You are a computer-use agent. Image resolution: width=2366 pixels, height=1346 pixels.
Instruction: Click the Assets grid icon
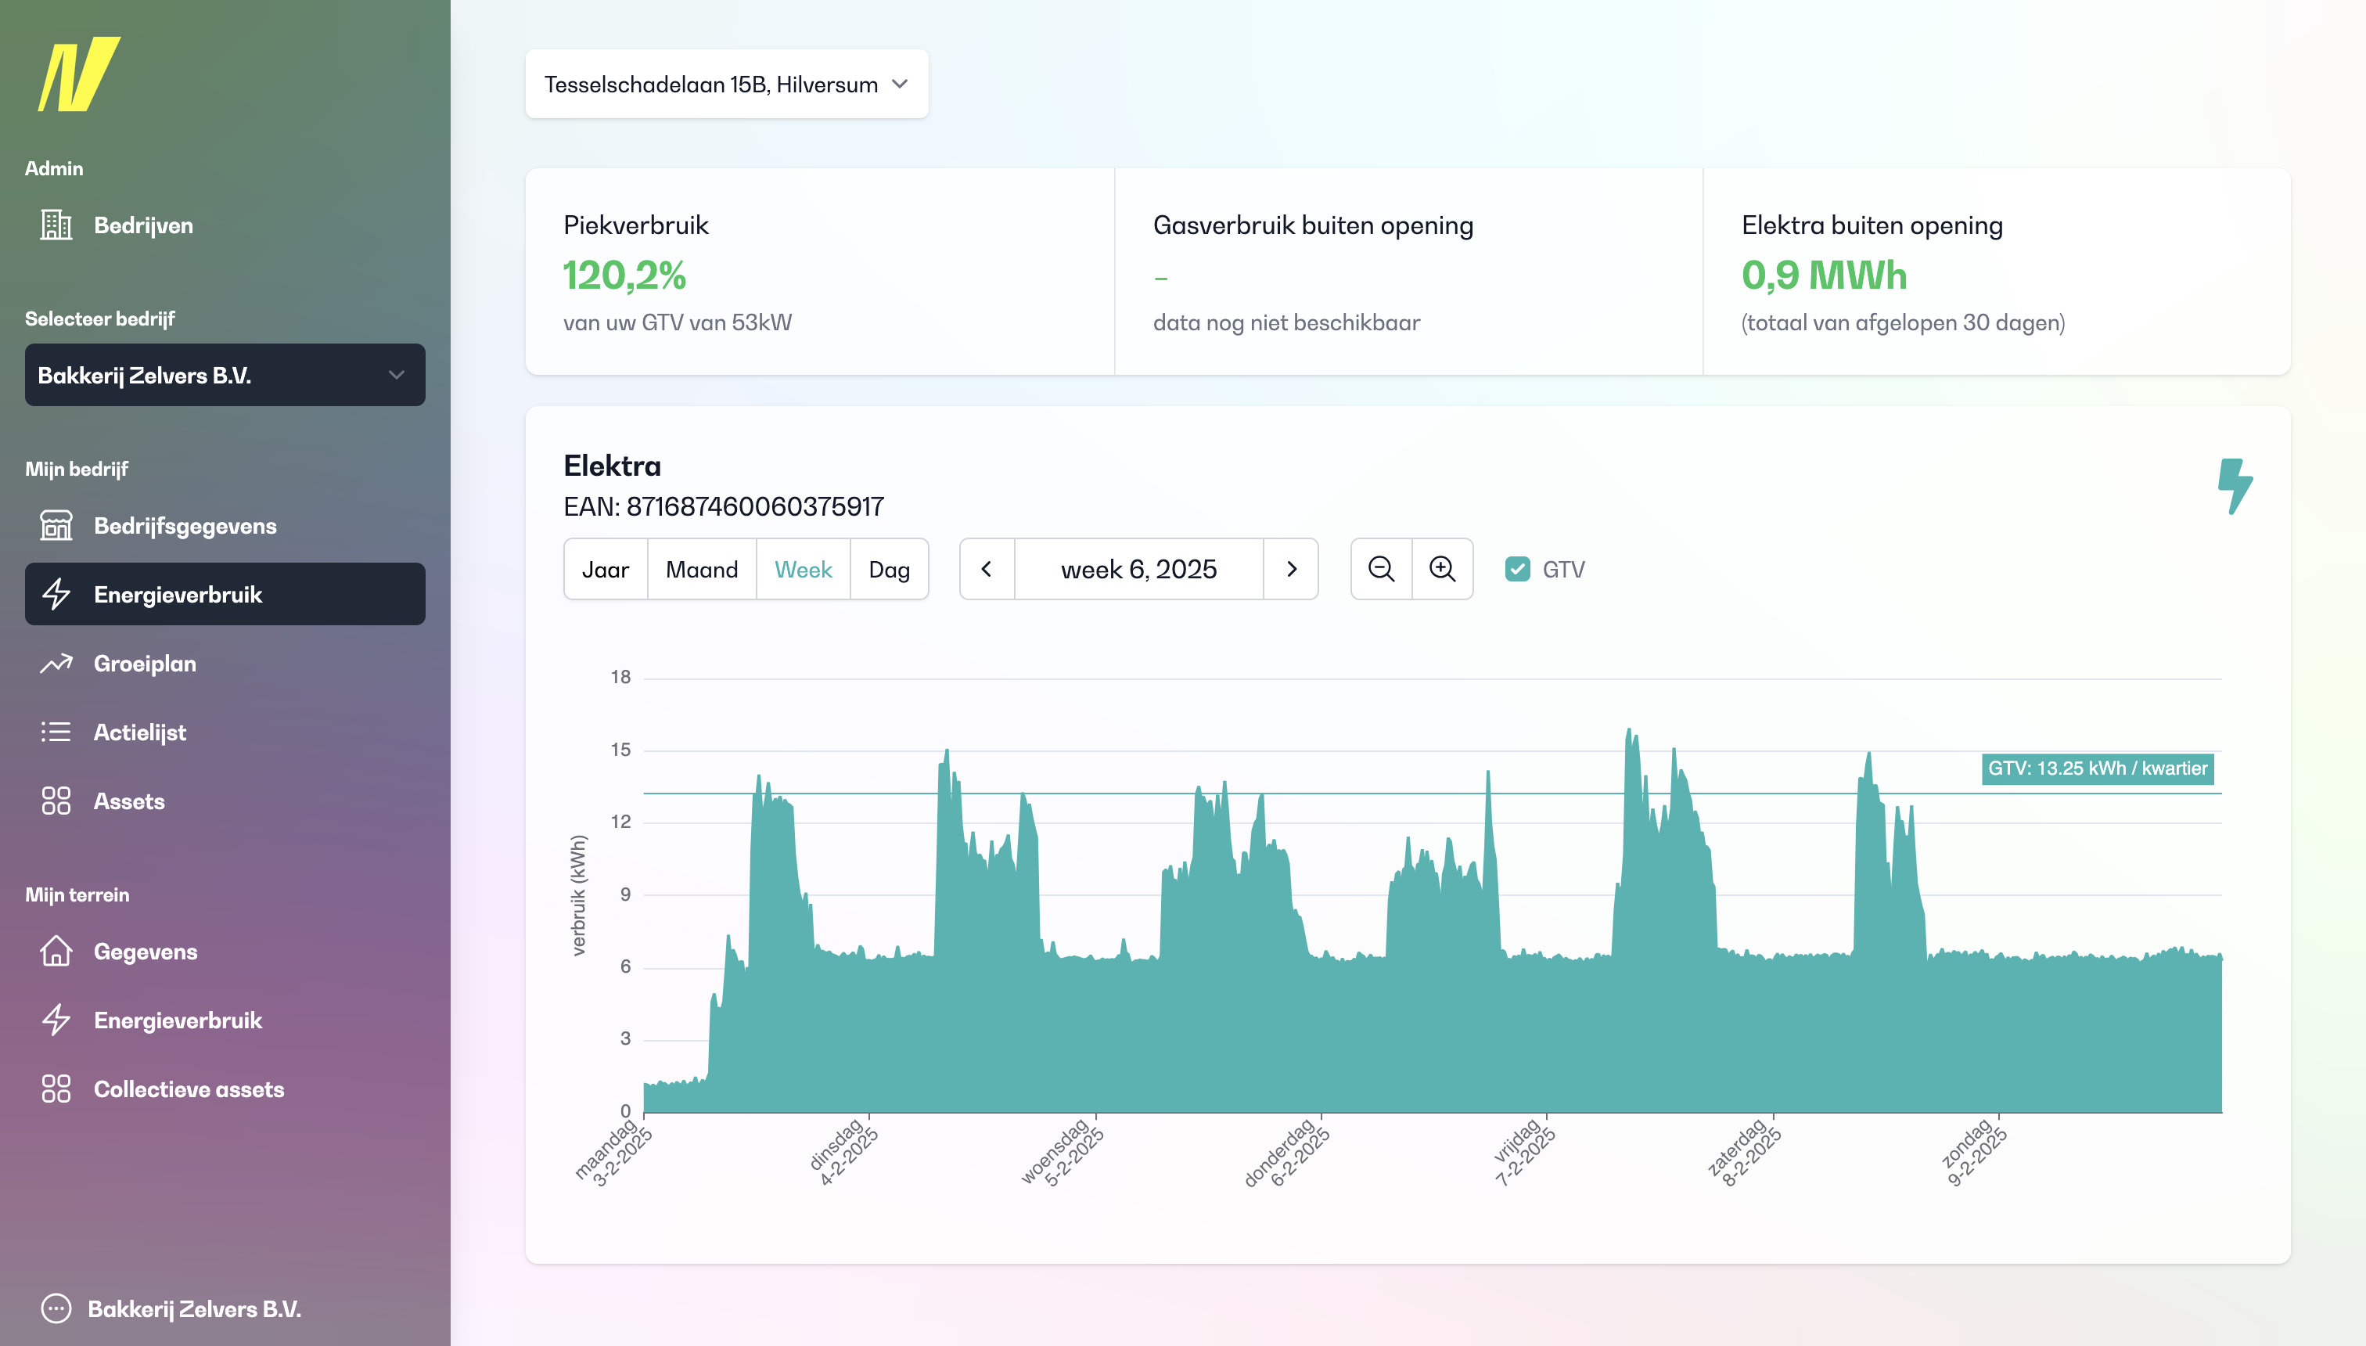pyautogui.click(x=56, y=801)
